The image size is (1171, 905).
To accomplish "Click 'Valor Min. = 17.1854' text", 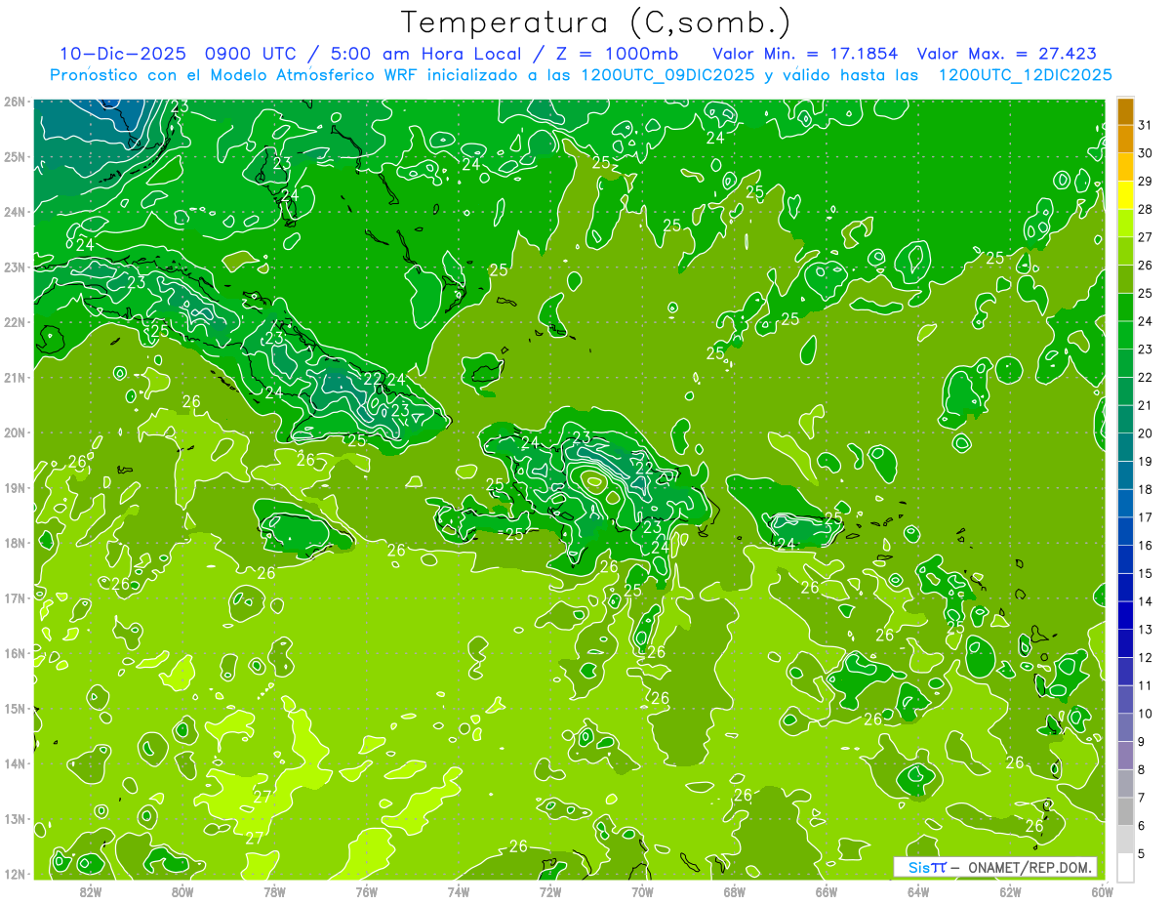I will 805,54.
